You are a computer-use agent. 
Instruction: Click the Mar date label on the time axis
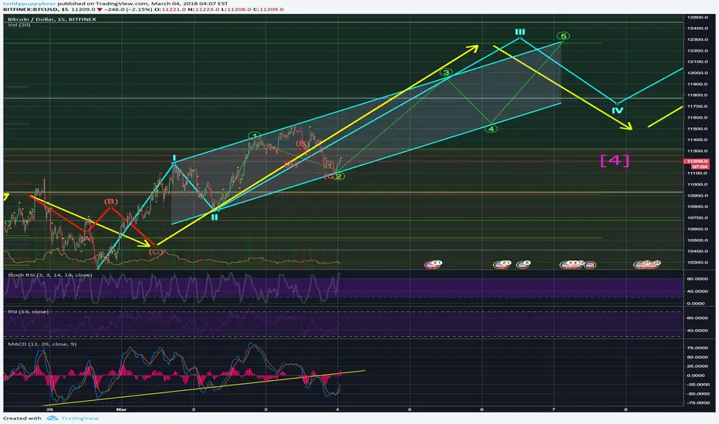[x=121, y=409]
